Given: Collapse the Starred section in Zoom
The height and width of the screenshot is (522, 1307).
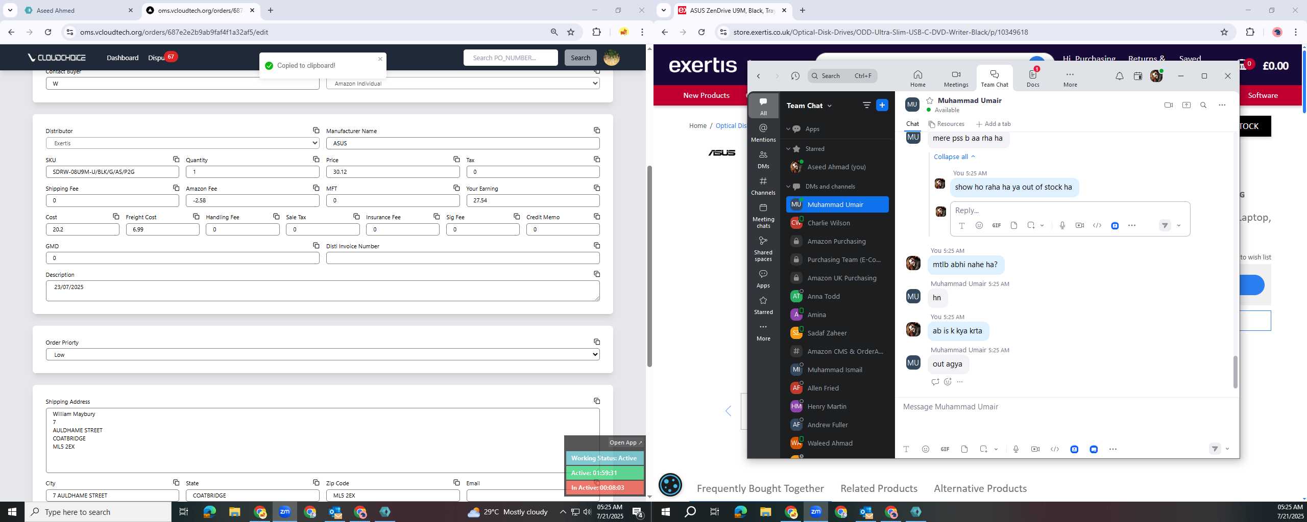Looking at the screenshot, I should pos(788,149).
